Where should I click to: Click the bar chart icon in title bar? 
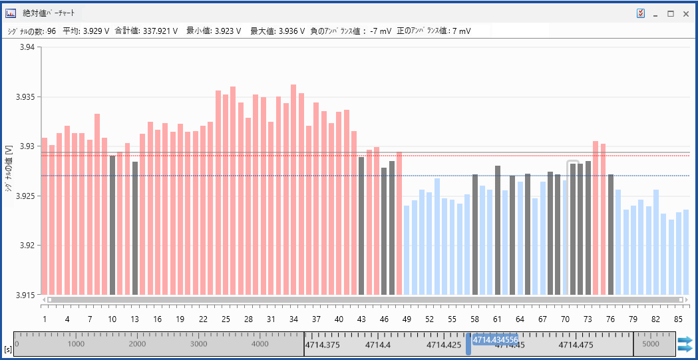pyautogui.click(x=11, y=13)
